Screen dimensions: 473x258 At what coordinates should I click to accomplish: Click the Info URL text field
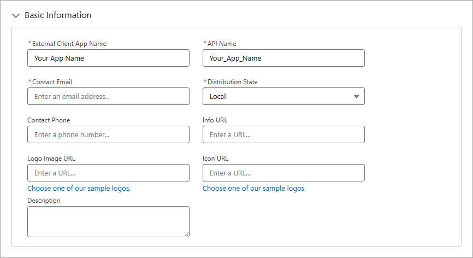coord(283,134)
